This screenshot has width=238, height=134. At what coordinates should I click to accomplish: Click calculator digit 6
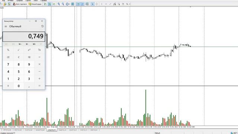(29, 71)
